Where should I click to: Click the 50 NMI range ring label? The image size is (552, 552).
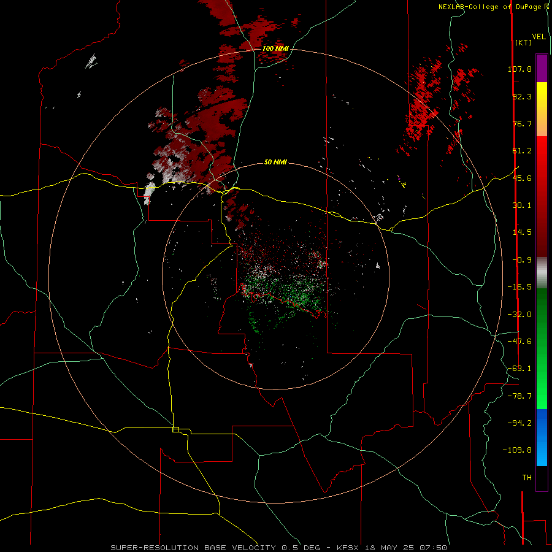point(275,163)
